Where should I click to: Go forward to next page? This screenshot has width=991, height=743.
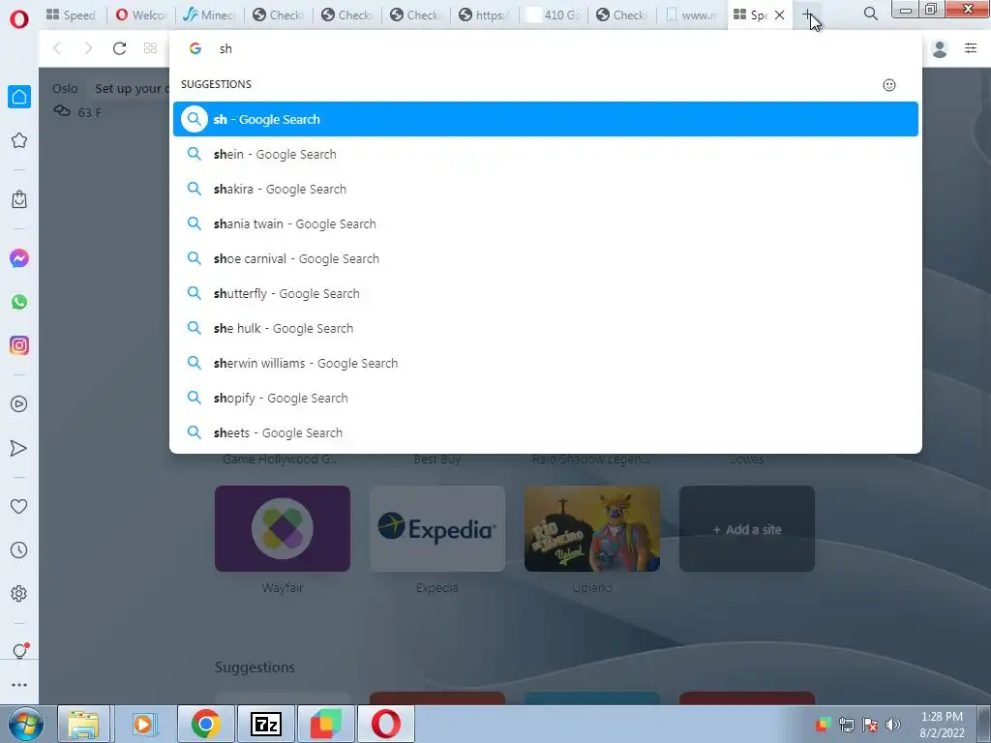point(88,48)
